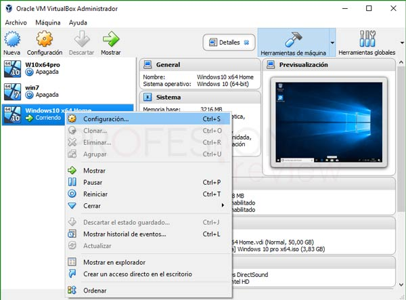The height and width of the screenshot is (300, 406).
Task: Expand the Herramientas globales dropdown arrow
Action: [x=402, y=43]
